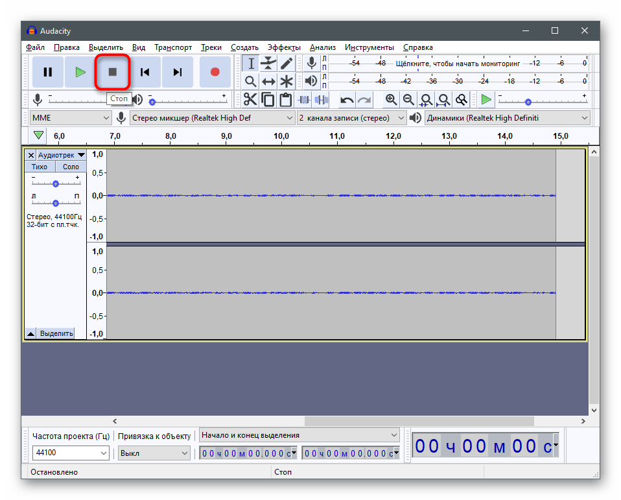
Task: Skip to end of the project
Action: pos(178,72)
